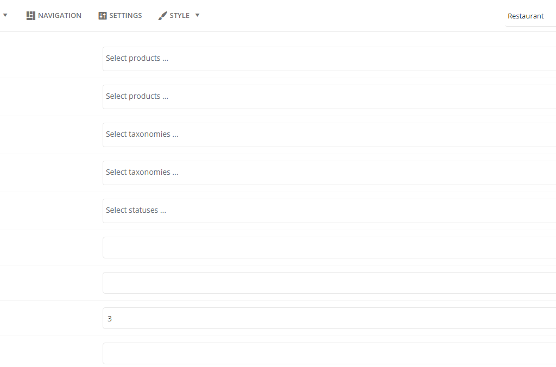Open the Restaurant selector
This screenshot has height=367, width=556.
pos(530,16)
